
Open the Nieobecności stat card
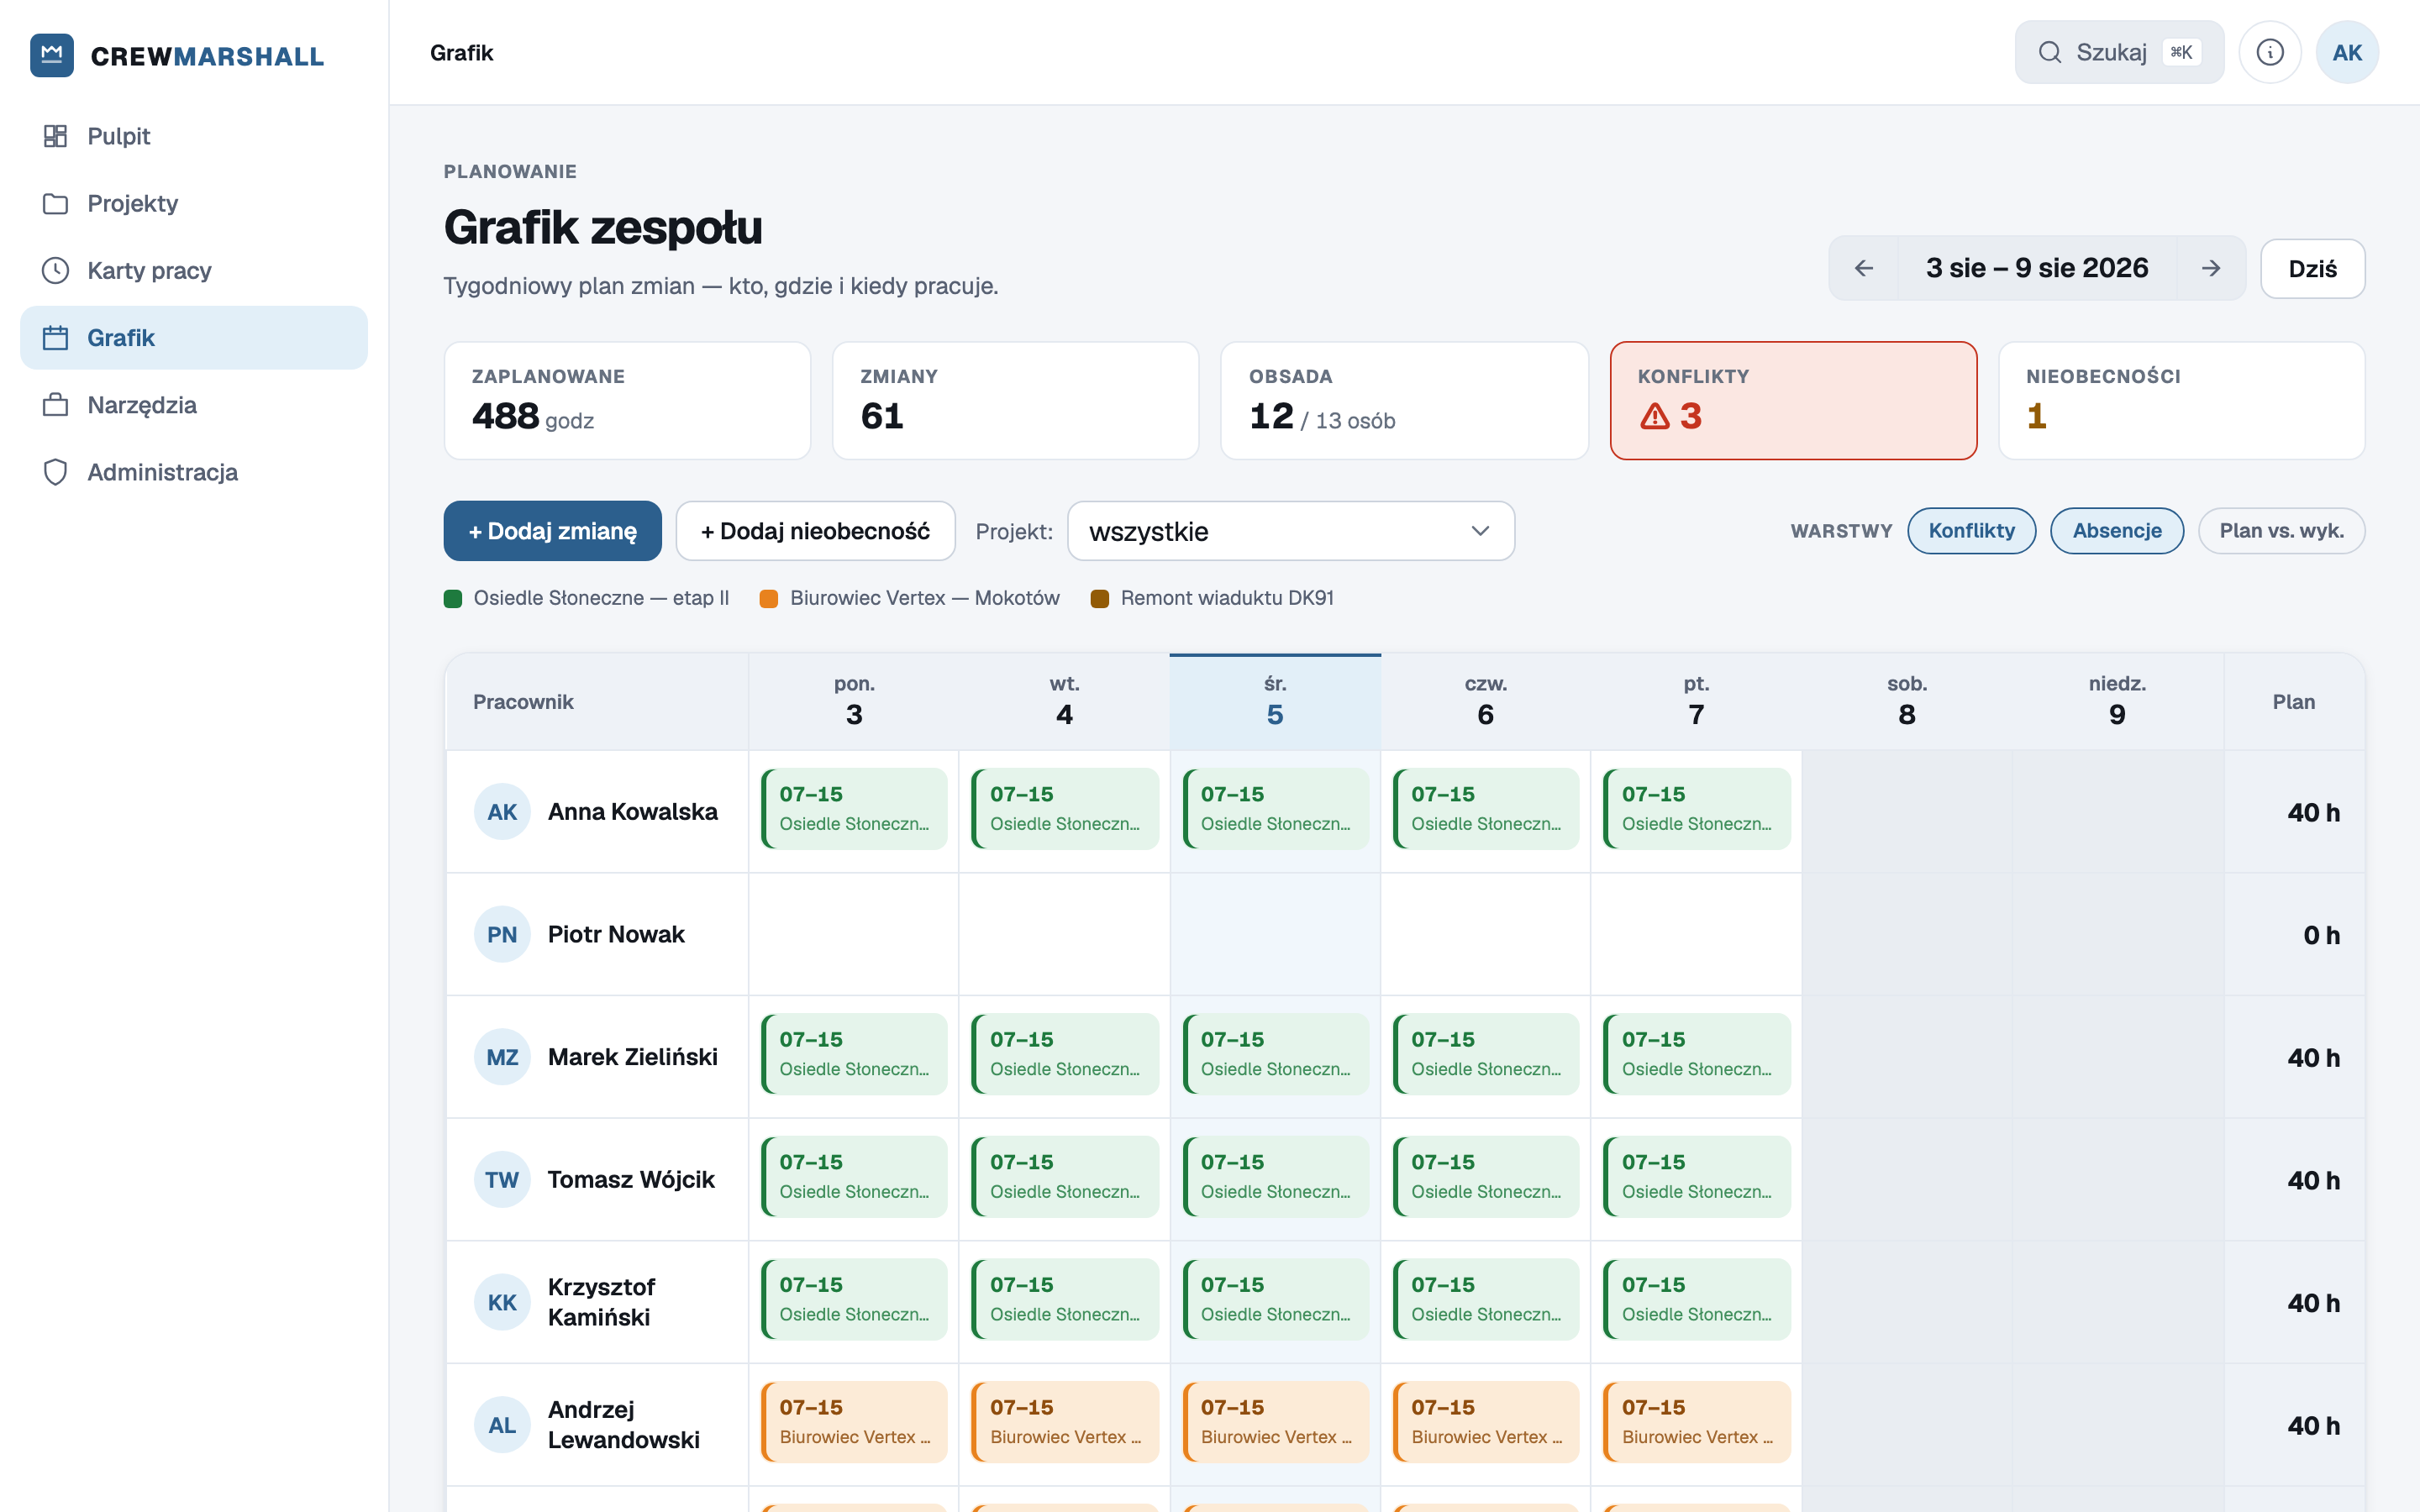[x=2181, y=401]
